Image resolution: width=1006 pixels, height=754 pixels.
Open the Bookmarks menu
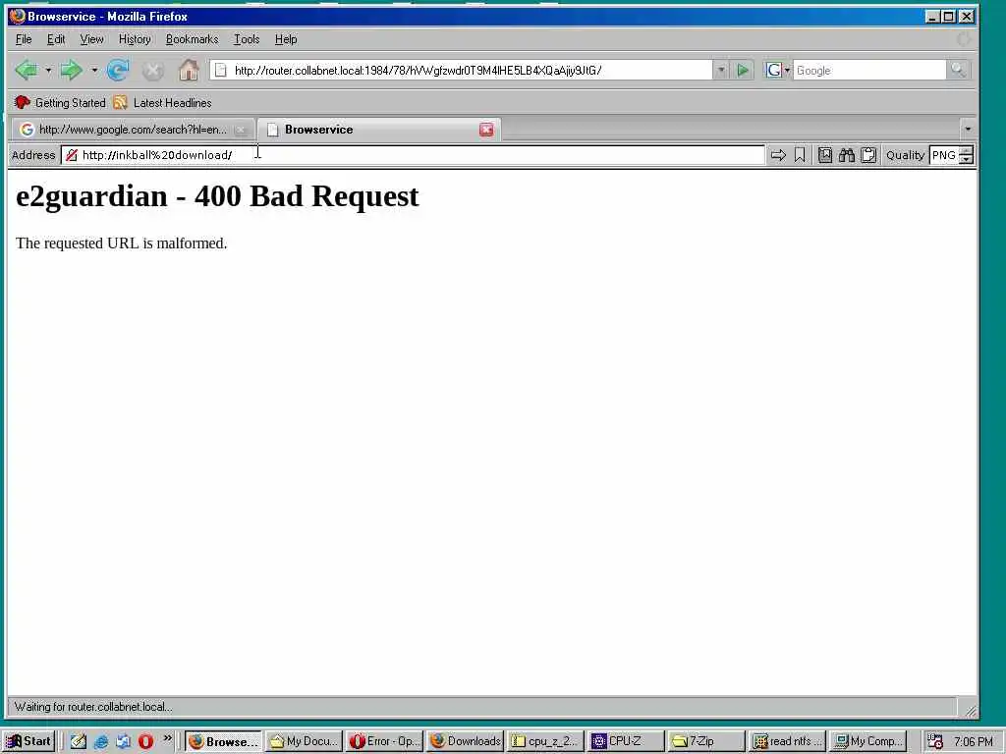[x=192, y=39]
